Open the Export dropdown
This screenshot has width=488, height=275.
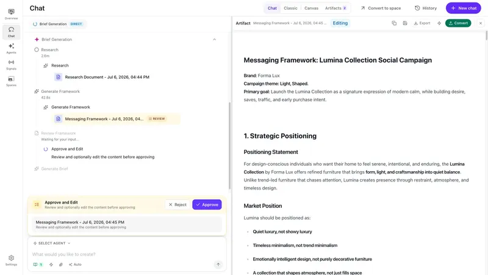pyautogui.click(x=422, y=23)
